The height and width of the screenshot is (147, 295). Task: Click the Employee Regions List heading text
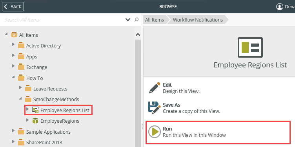250,65
